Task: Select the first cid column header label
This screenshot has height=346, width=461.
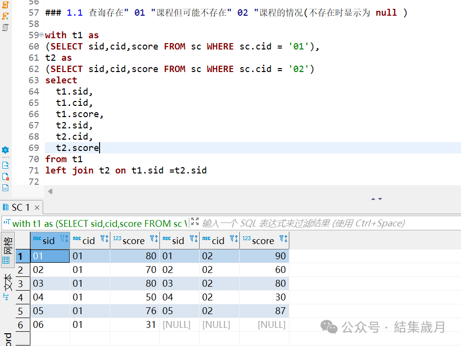Action: click(88, 241)
